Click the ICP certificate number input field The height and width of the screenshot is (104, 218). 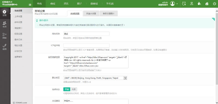(86, 45)
